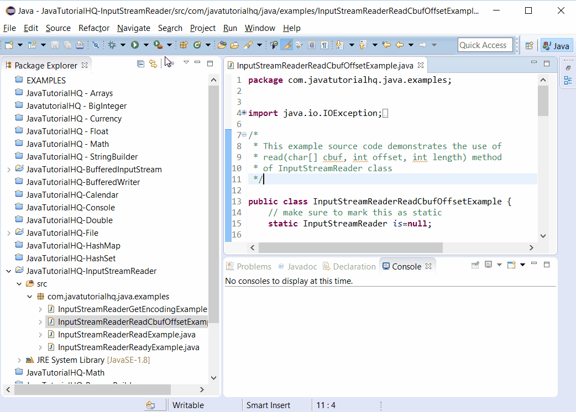Screen dimensions: 576x412
Task: Open the Package Explorer view menu triangle
Action: 186,64
